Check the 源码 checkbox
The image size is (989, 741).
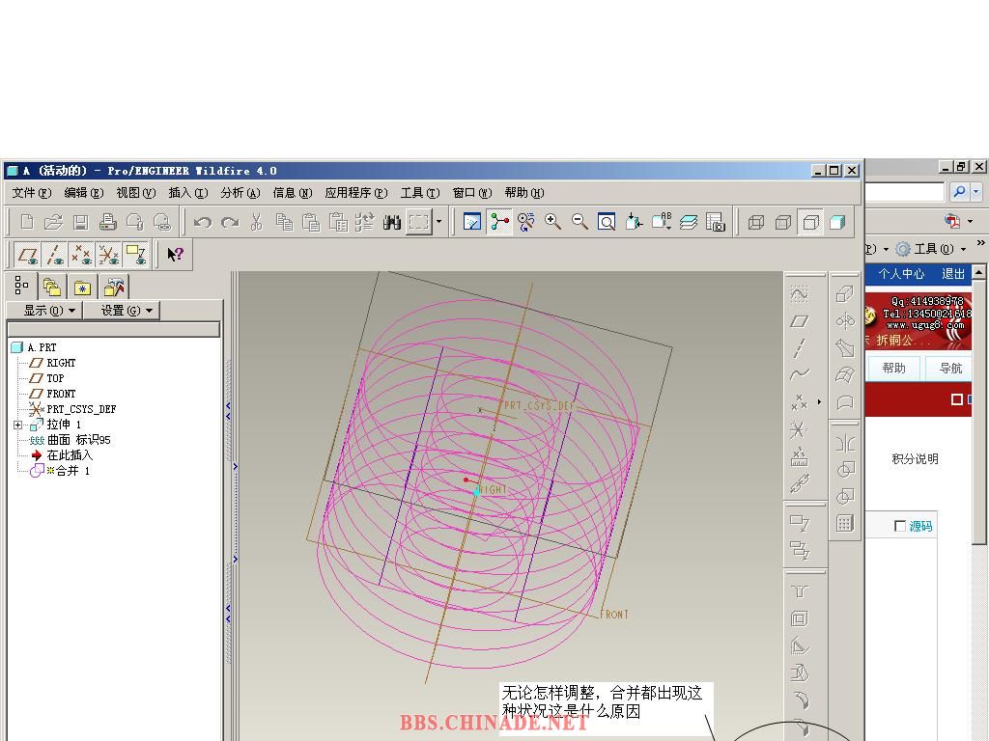point(900,526)
